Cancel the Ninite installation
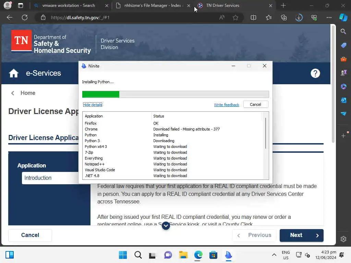The width and height of the screenshot is (351, 263). point(255,104)
